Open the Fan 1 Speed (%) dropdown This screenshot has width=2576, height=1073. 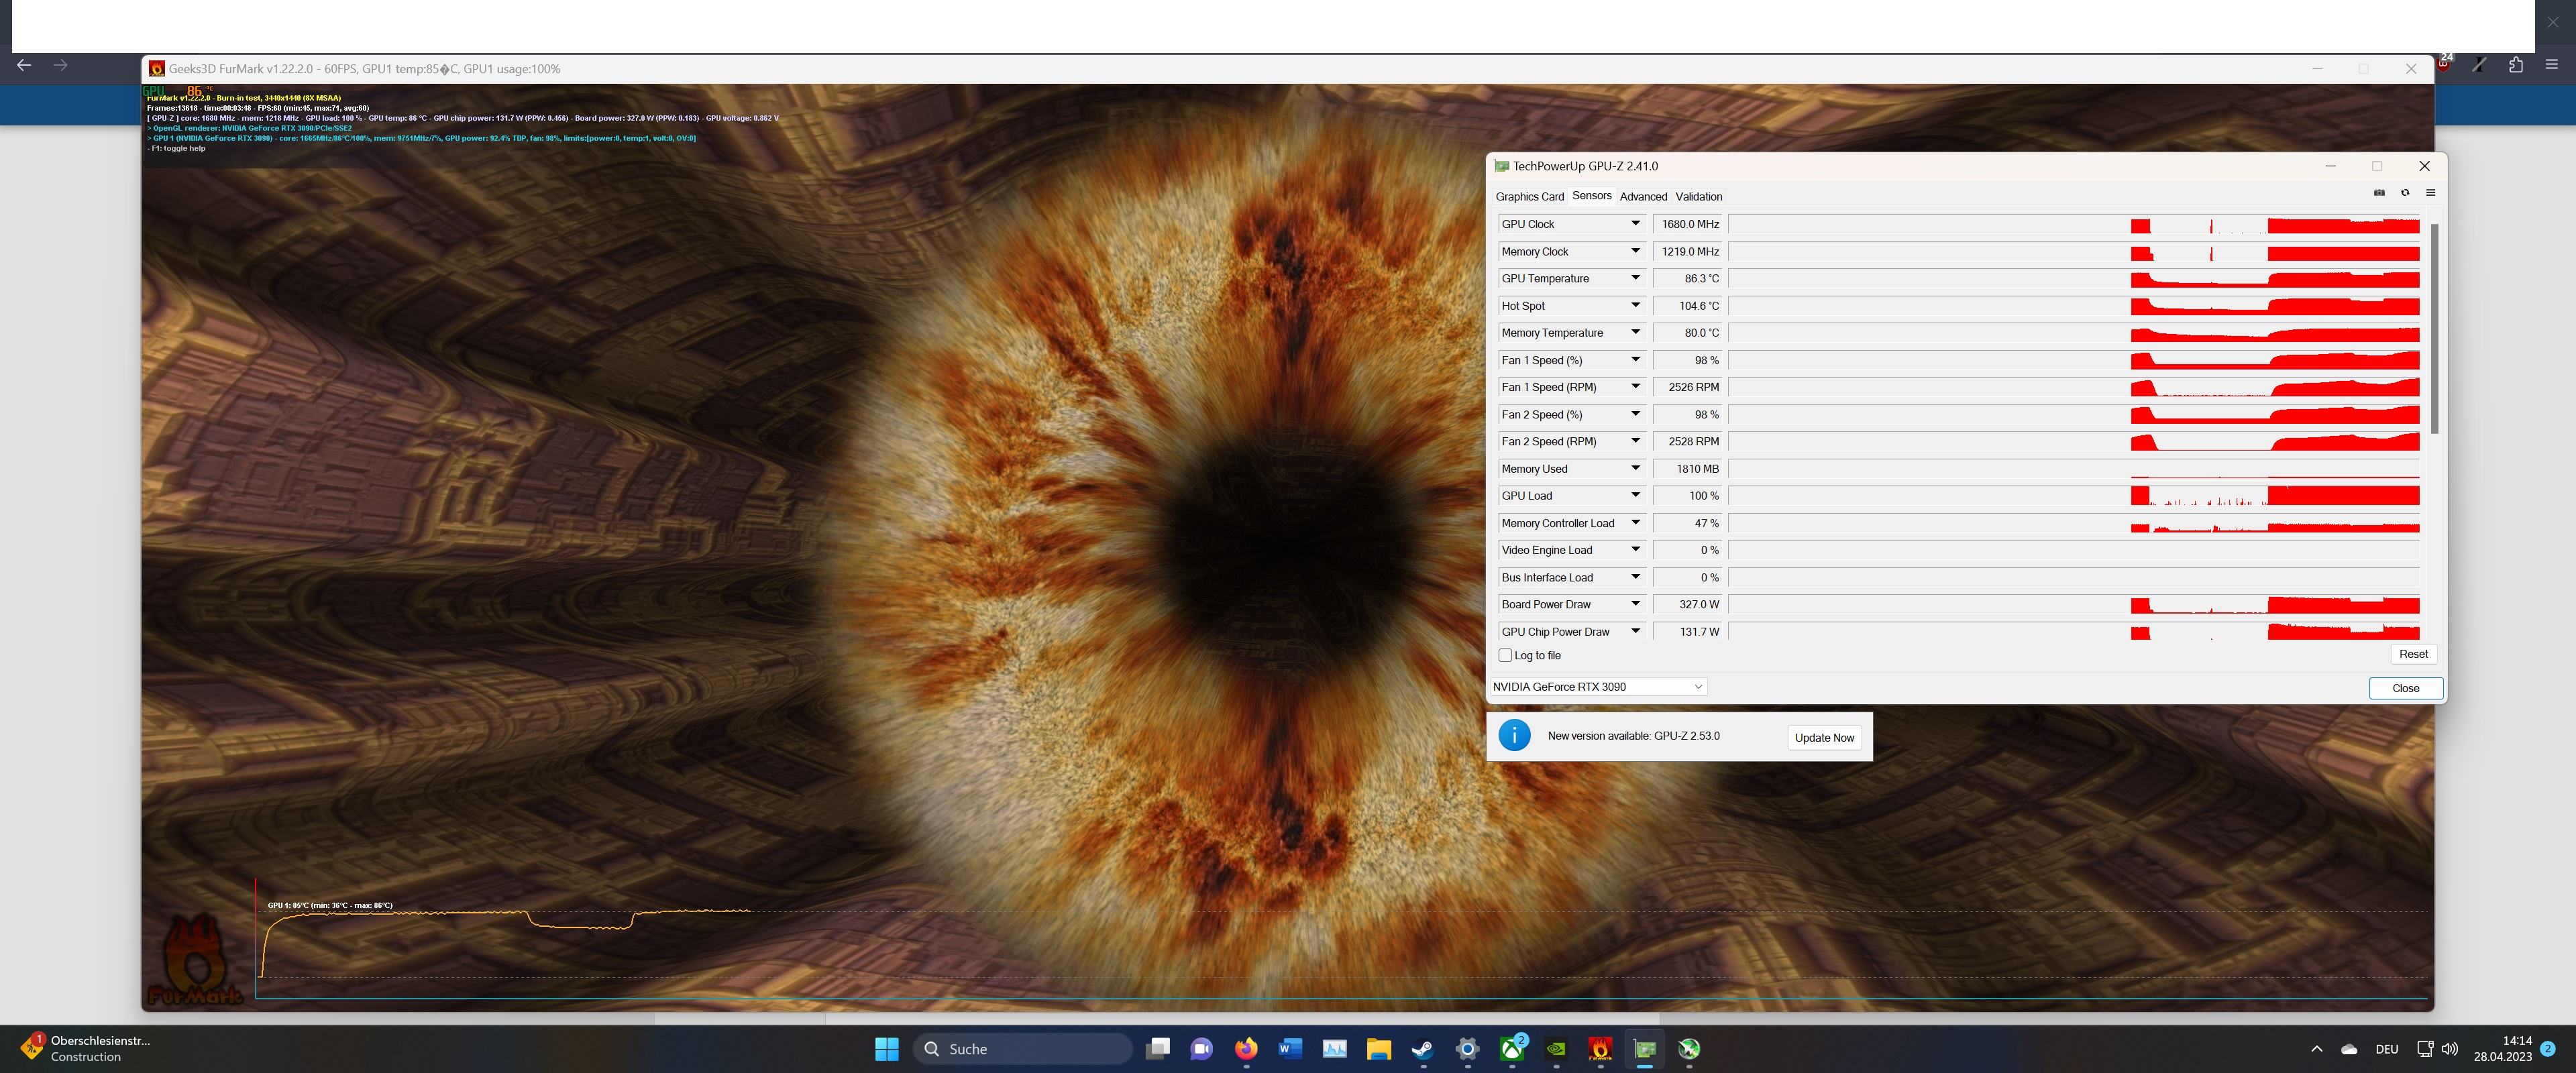[1635, 360]
